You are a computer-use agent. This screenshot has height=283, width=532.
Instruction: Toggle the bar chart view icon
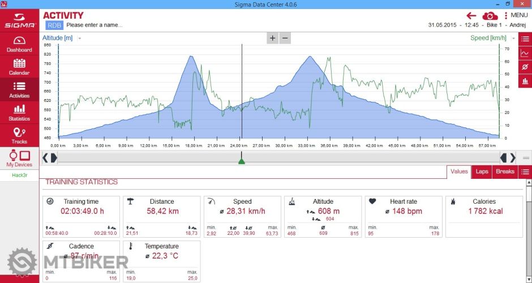click(x=525, y=82)
